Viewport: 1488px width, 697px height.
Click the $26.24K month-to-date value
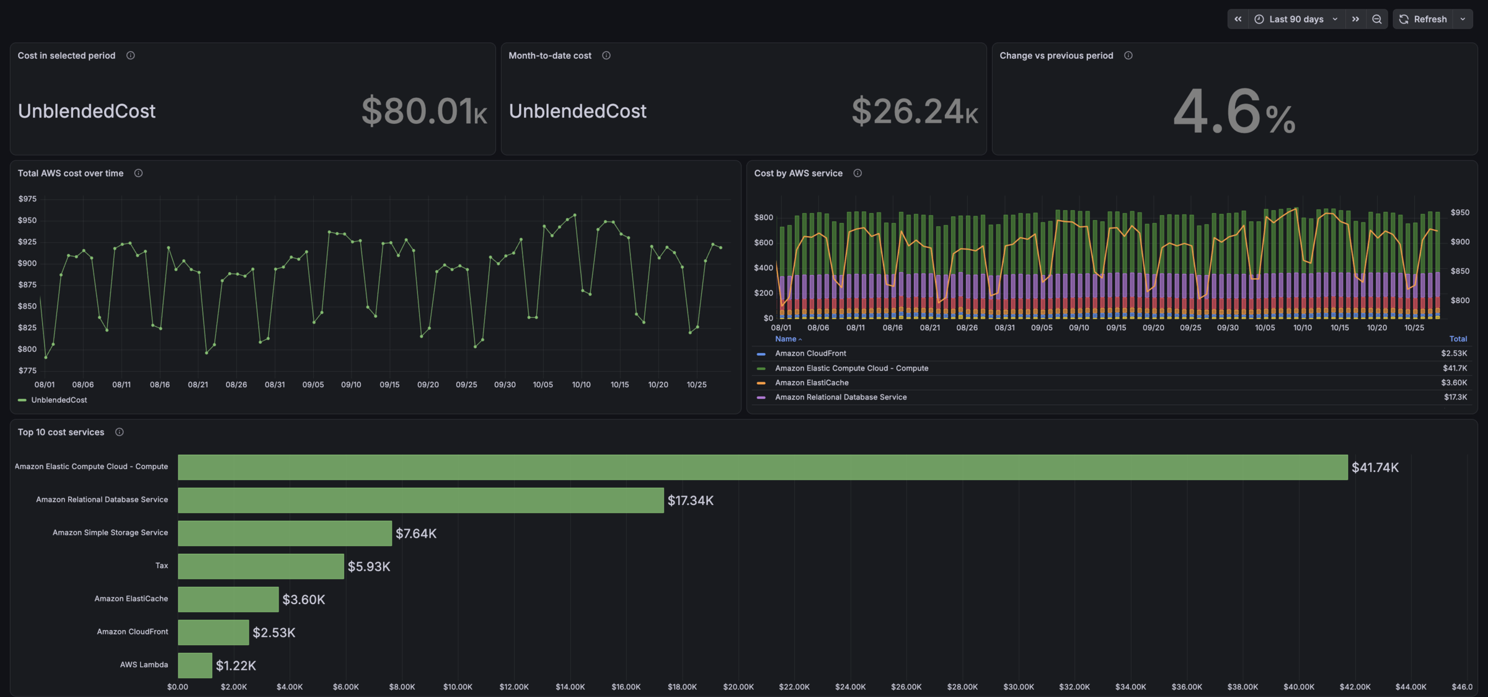pos(914,112)
